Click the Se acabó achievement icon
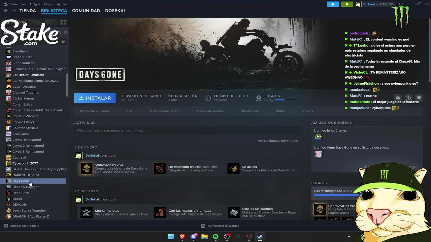The height and width of the screenshot is (242, 431). [x=233, y=168]
